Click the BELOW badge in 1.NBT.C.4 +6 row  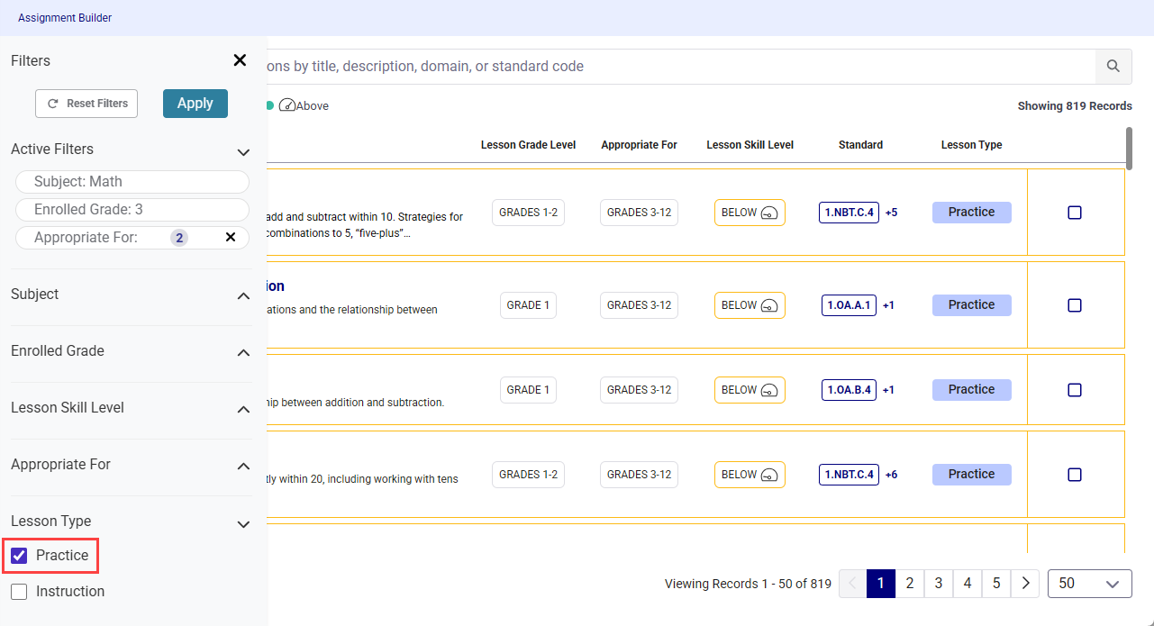coord(750,475)
